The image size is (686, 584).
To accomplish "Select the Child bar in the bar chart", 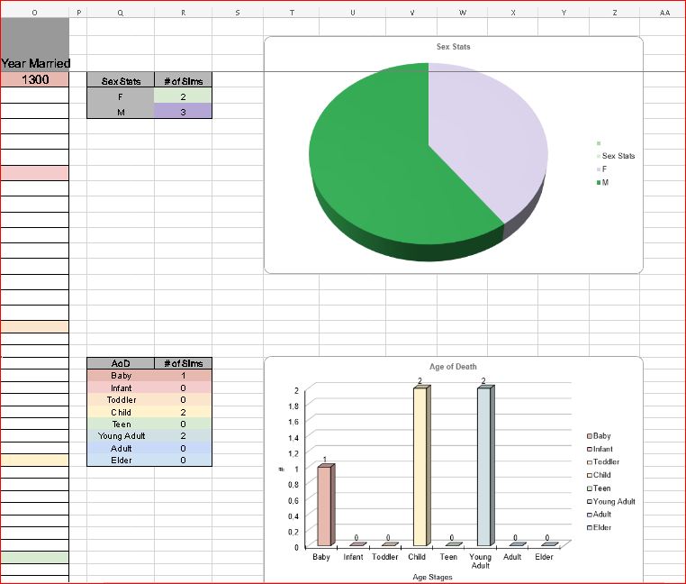I will point(421,466).
